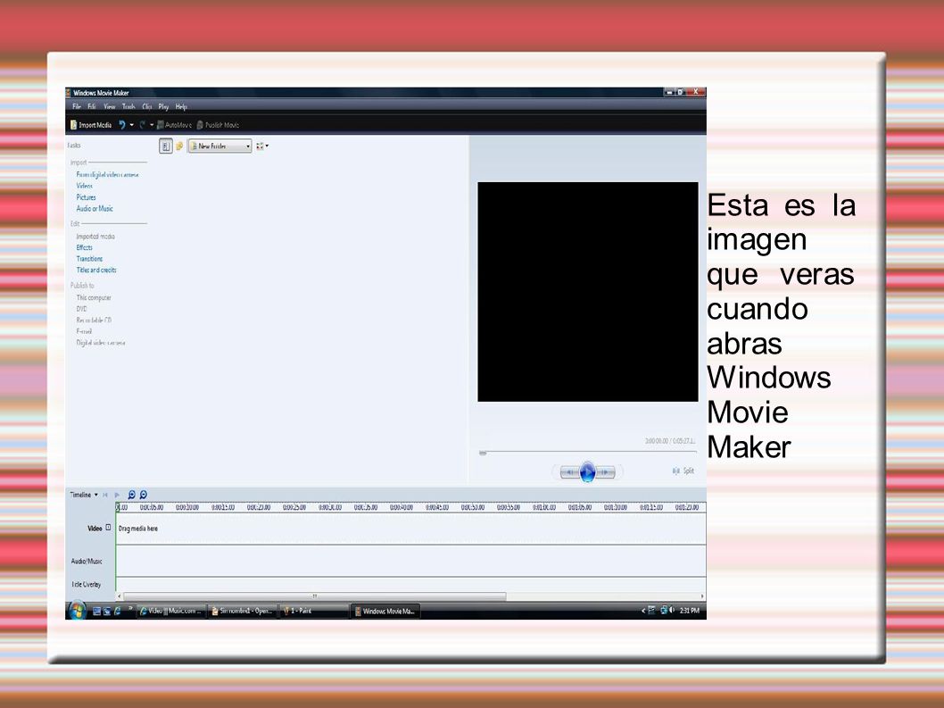Expand the Video track plus box
The image size is (944, 708).
click(108, 528)
